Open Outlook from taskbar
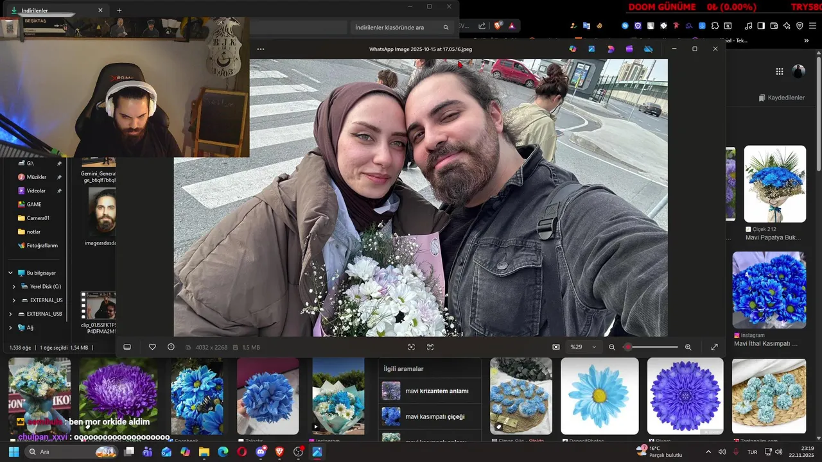The width and height of the screenshot is (822, 462). (x=166, y=452)
